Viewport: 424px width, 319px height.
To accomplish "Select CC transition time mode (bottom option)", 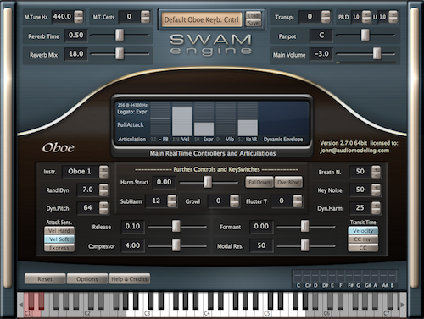I will [x=363, y=248].
